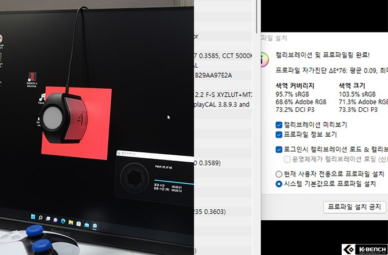Click the calibration progress bar

[x=174, y=182]
